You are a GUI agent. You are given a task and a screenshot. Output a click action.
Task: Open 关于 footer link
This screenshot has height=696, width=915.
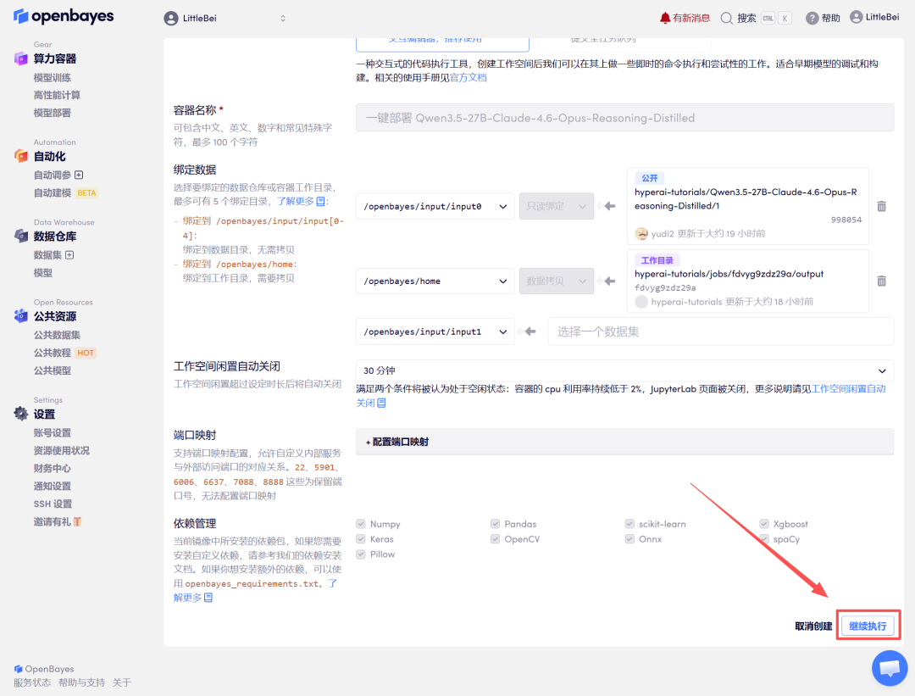point(121,682)
